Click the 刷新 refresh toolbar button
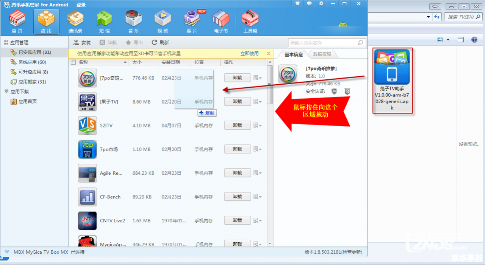 tap(160, 43)
